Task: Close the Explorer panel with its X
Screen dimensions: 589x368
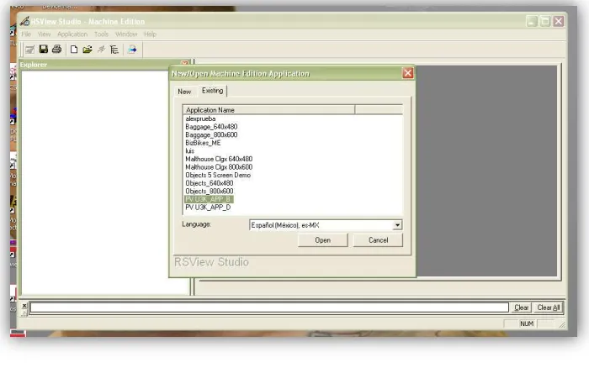Action: 184,63
